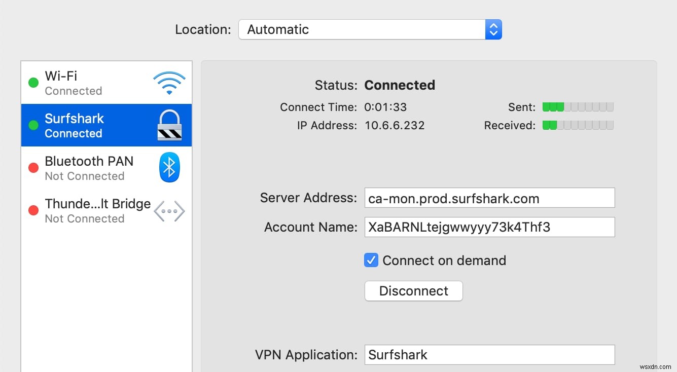Click the Surfshark VPN padlock icon

click(169, 125)
